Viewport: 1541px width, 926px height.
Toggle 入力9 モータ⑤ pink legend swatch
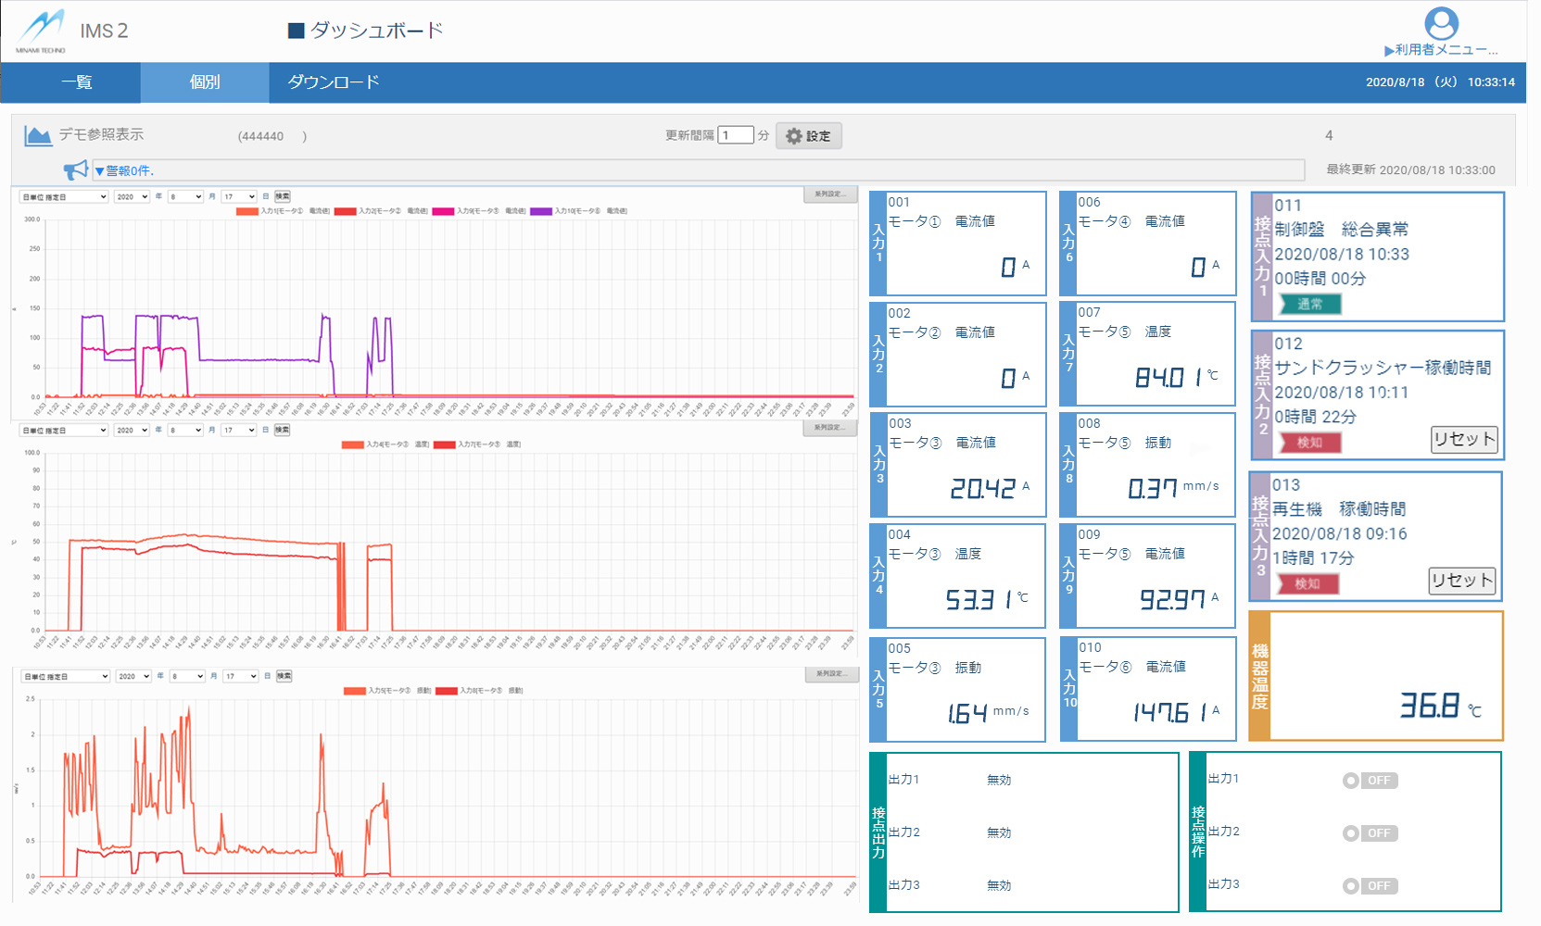click(x=443, y=211)
